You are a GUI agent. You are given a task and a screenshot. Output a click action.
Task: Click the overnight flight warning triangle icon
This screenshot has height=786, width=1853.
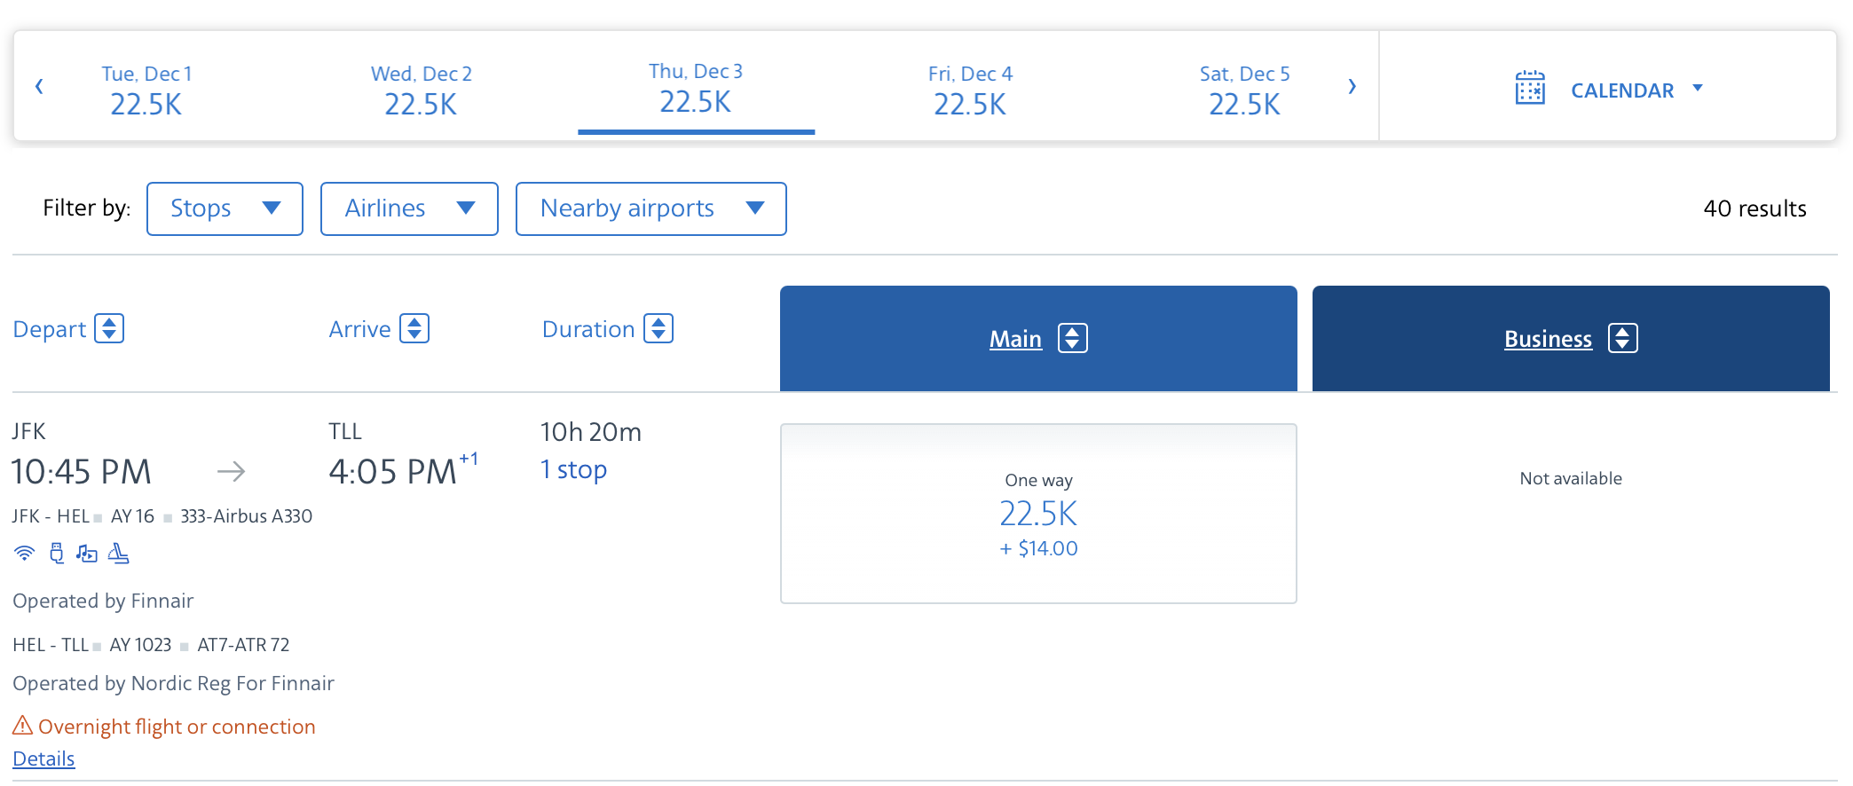tap(20, 726)
